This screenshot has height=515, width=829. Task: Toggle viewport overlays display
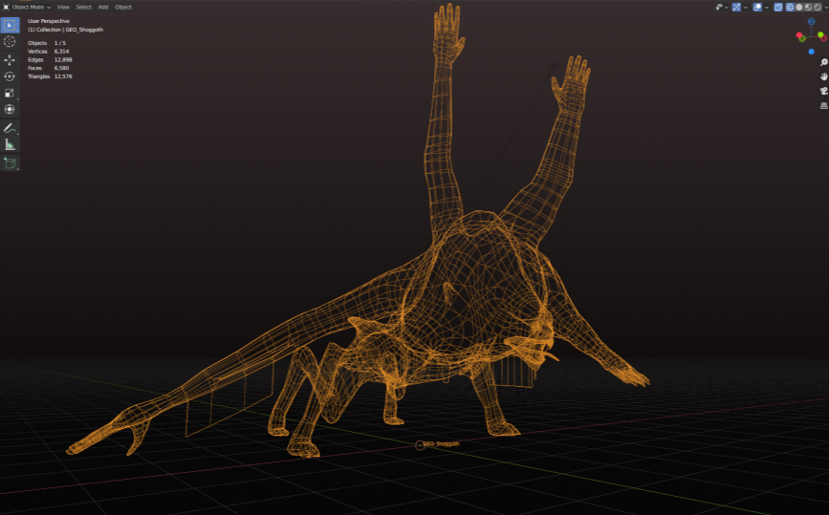click(757, 7)
